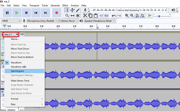Open the Effect menu

tap(65, 6)
